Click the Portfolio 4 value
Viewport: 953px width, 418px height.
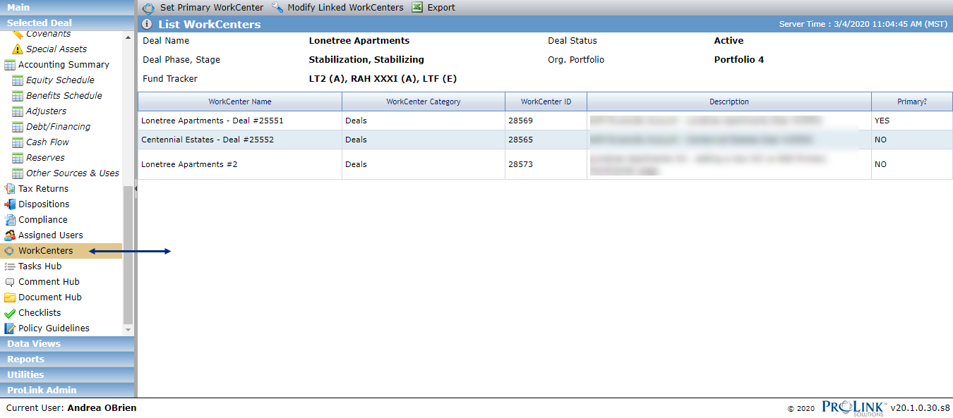tap(739, 60)
